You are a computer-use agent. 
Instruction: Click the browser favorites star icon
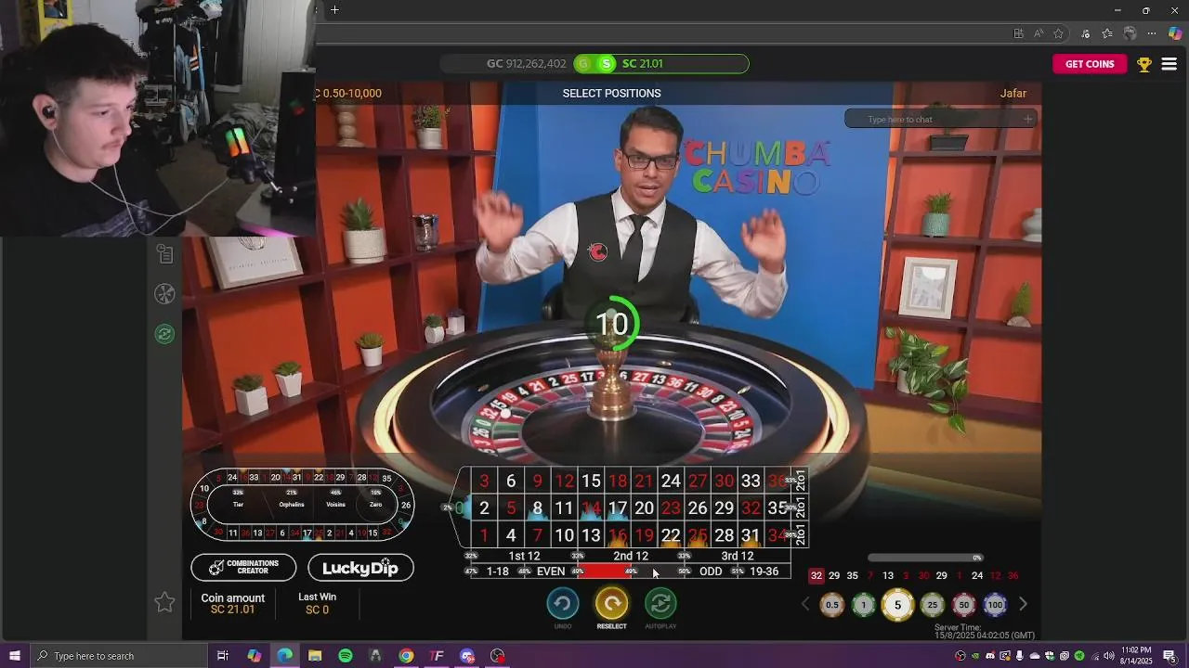[1059, 33]
